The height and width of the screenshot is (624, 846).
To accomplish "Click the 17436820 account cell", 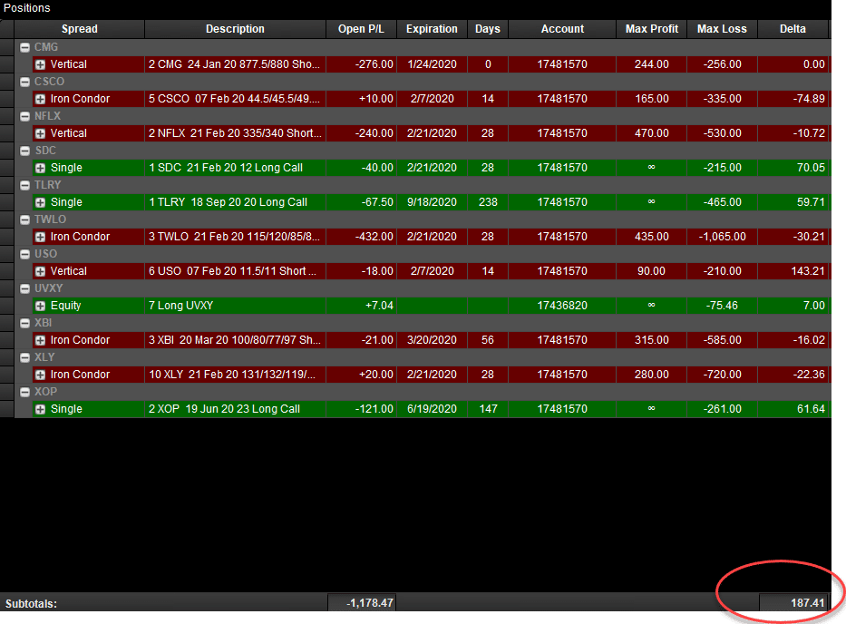I will pyautogui.click(x=562, y=306).
